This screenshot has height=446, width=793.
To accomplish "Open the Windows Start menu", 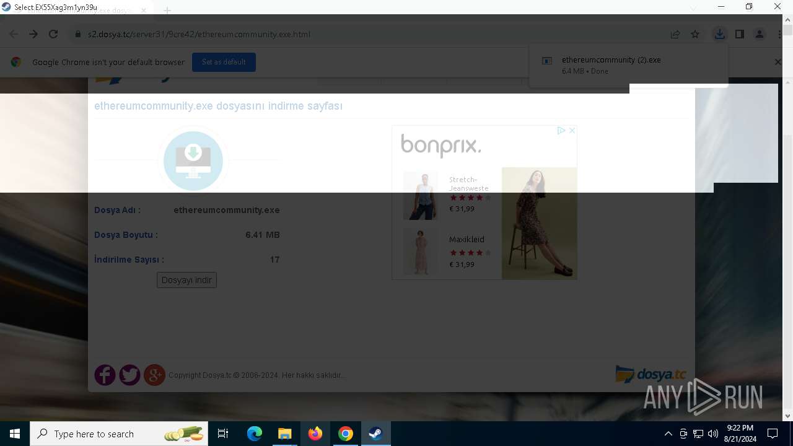I will pyautogui.click(x=15, y=434).
